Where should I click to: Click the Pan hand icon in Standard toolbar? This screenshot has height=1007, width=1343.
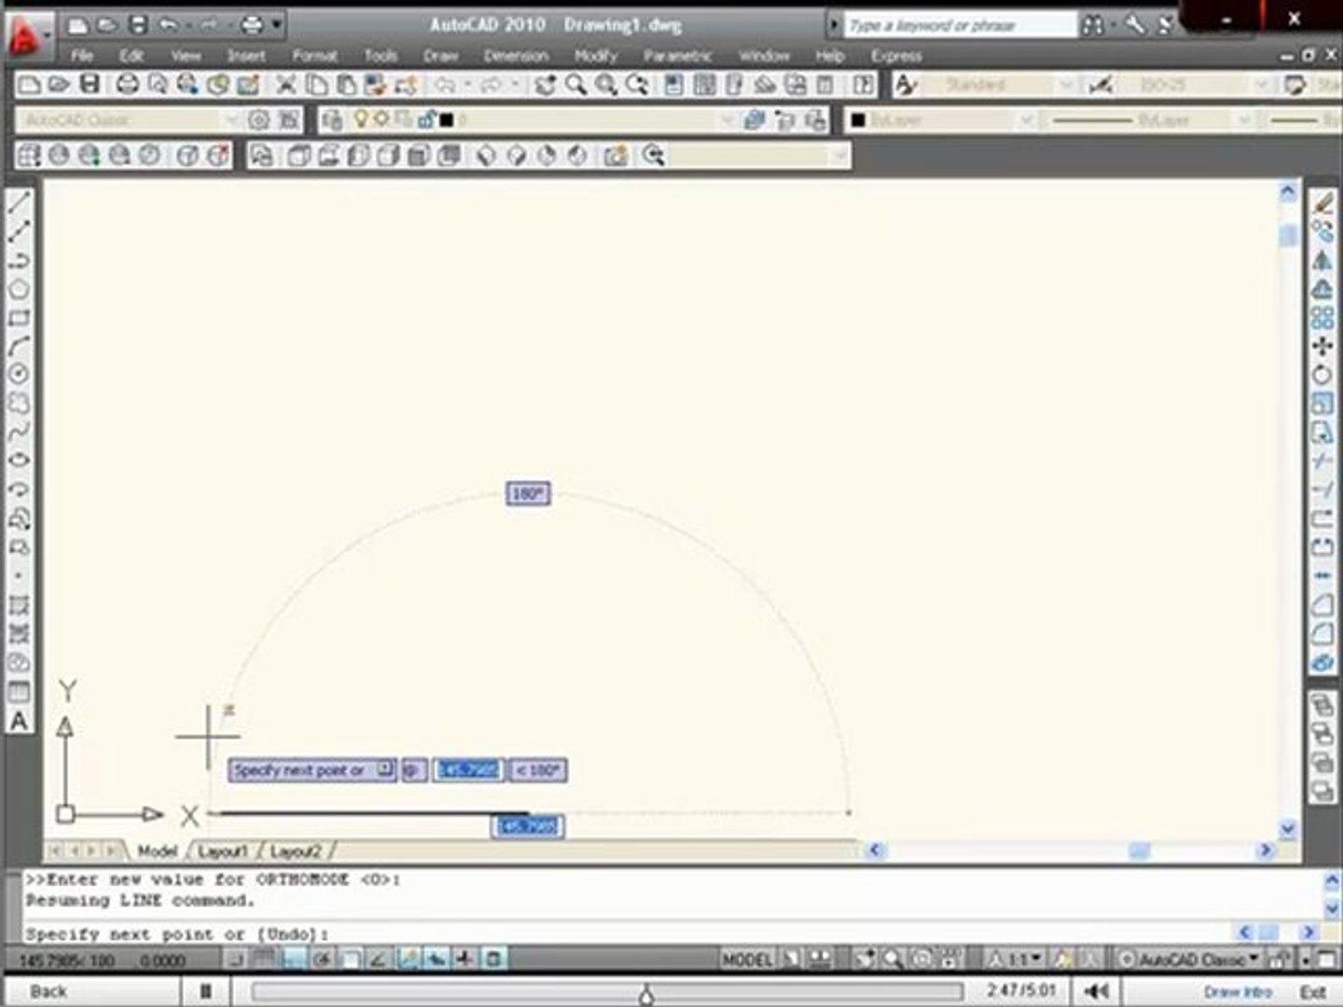[546, 86]
